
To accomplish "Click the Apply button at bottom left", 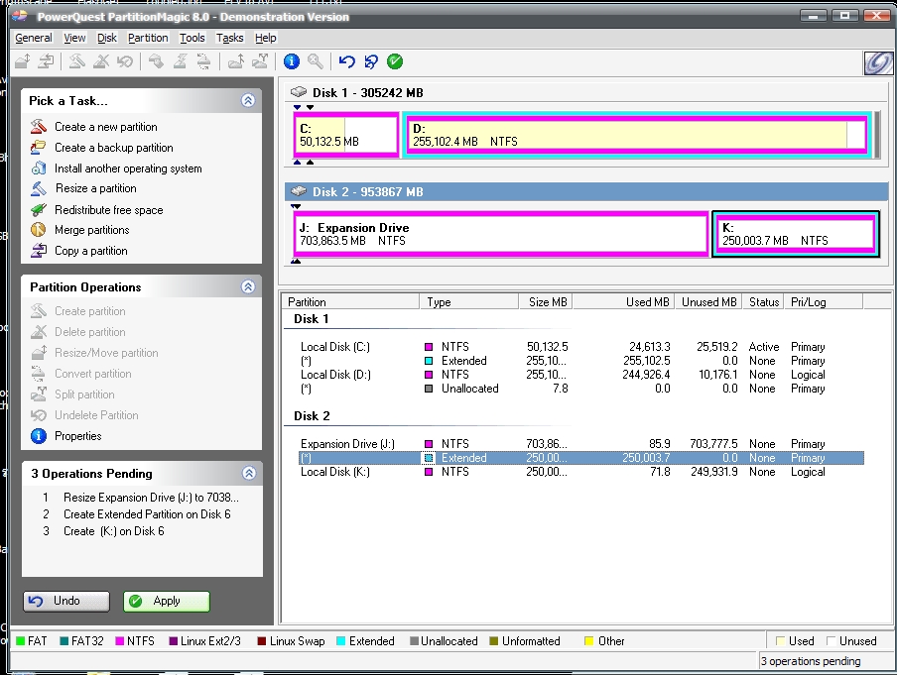I will coord(167,602).
